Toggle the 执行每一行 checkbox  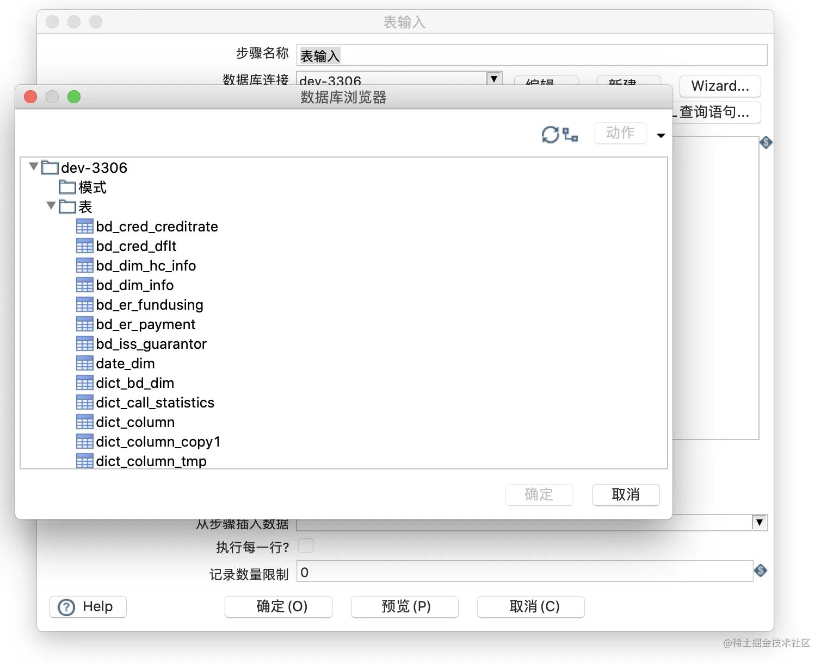306,545
